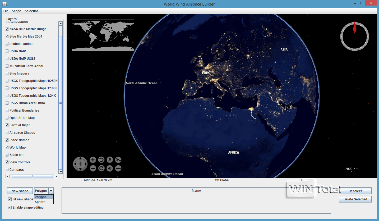Open the File menu
This screenshot has height=221, width=379.
6,11
